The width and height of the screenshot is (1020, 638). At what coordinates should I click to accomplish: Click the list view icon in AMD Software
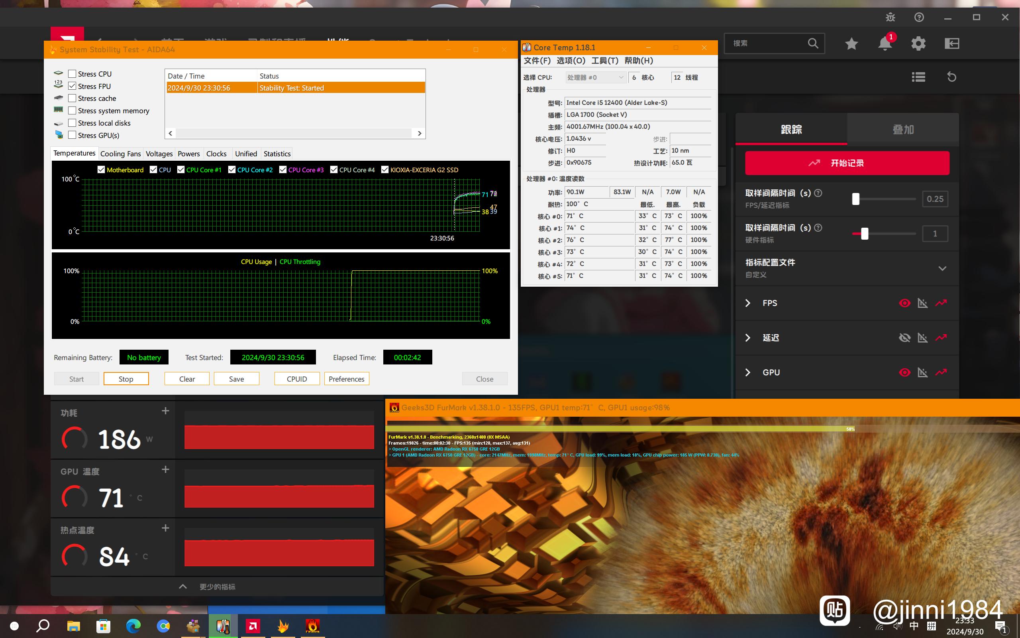point(918,77)
